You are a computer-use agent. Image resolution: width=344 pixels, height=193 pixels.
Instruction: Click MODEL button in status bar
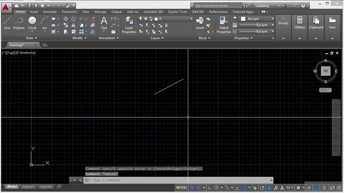(182, 188)
